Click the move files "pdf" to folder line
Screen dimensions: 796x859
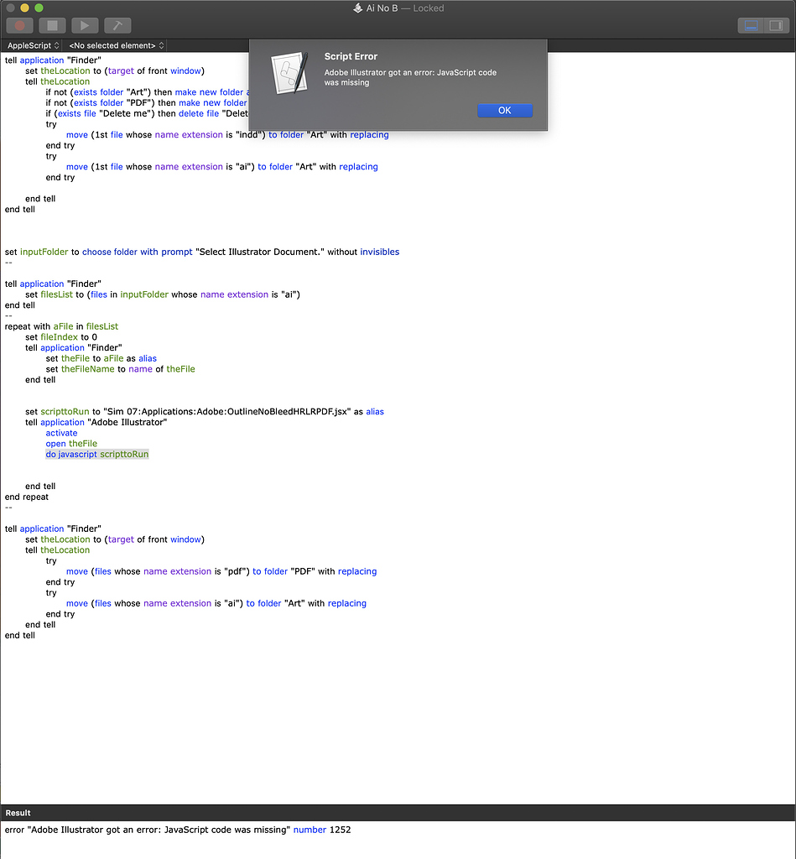(x=221, y=571)
